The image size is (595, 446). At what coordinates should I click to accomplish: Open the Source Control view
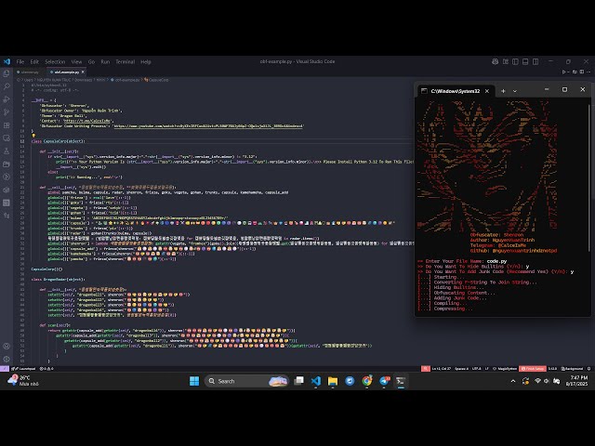click(x=7, y=112)
